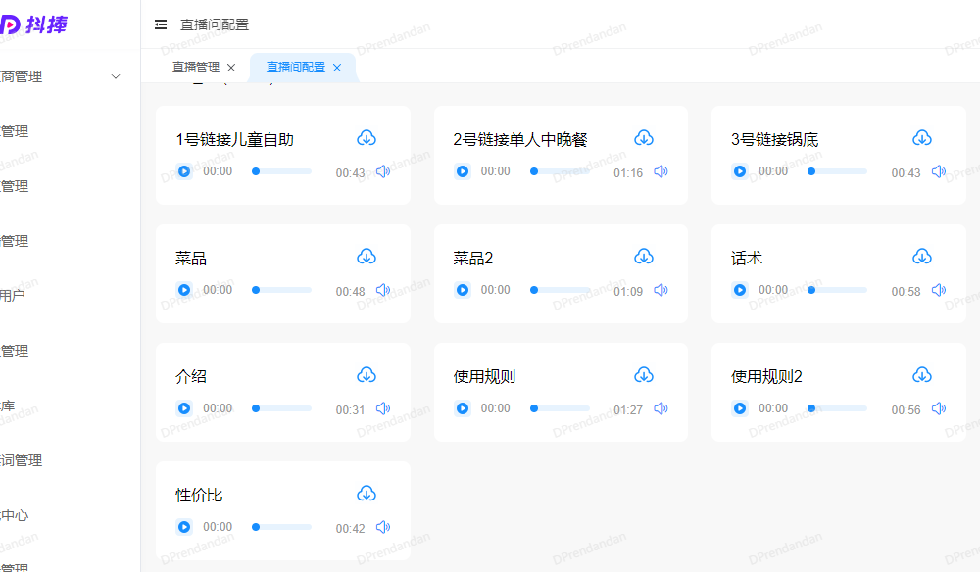
Task: Close the 直播间配置 tab
Action: pos(337,68)
